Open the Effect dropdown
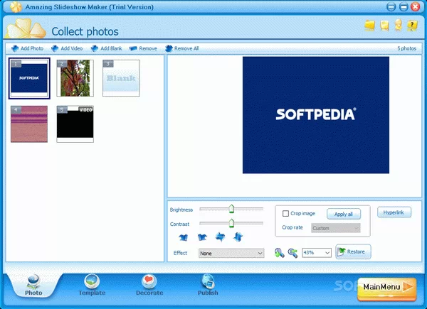 tap(231, 252)
